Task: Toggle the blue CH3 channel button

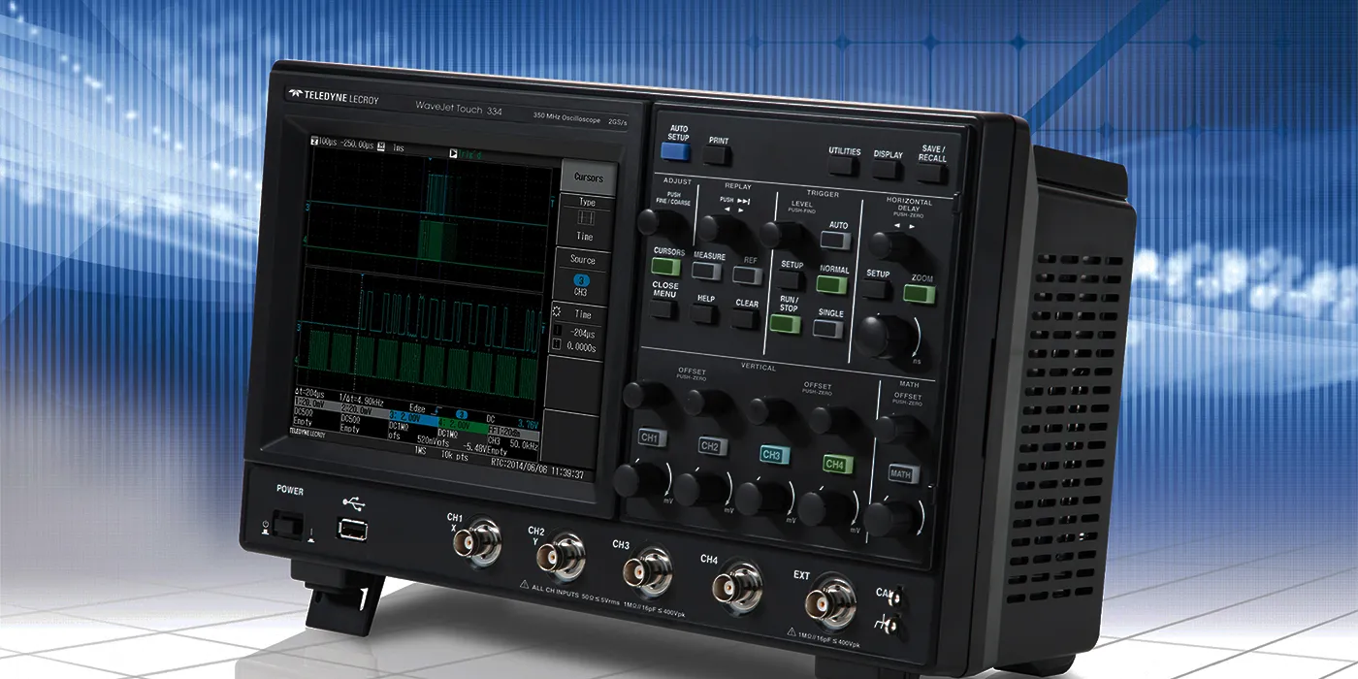Action: pos(773,455)
